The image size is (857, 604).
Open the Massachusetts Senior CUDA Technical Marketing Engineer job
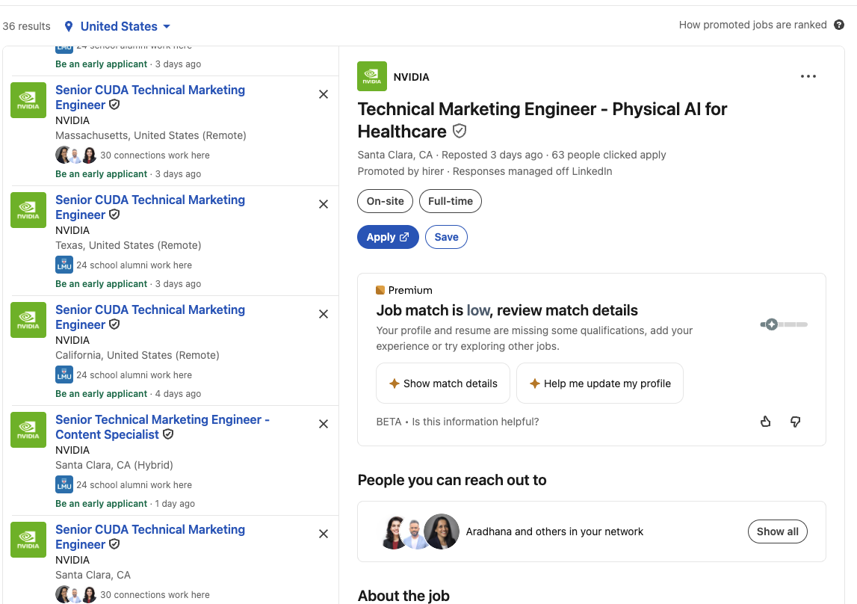click(x=149, y=97)
